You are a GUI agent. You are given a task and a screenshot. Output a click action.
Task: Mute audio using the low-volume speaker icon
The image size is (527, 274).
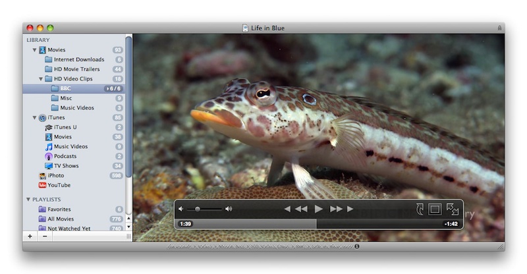coord(181,209)
